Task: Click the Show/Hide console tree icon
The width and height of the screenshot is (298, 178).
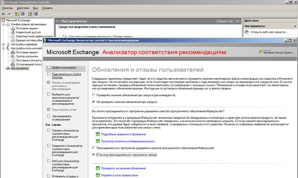Action: (23, 14)
